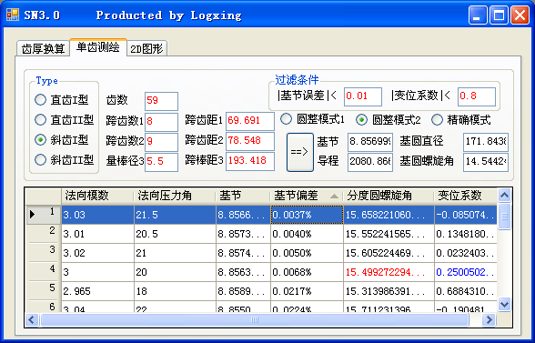Click the 0.0037% 基节偏差 cell
Screen dimensions: 535x343
tap(307, 215)
